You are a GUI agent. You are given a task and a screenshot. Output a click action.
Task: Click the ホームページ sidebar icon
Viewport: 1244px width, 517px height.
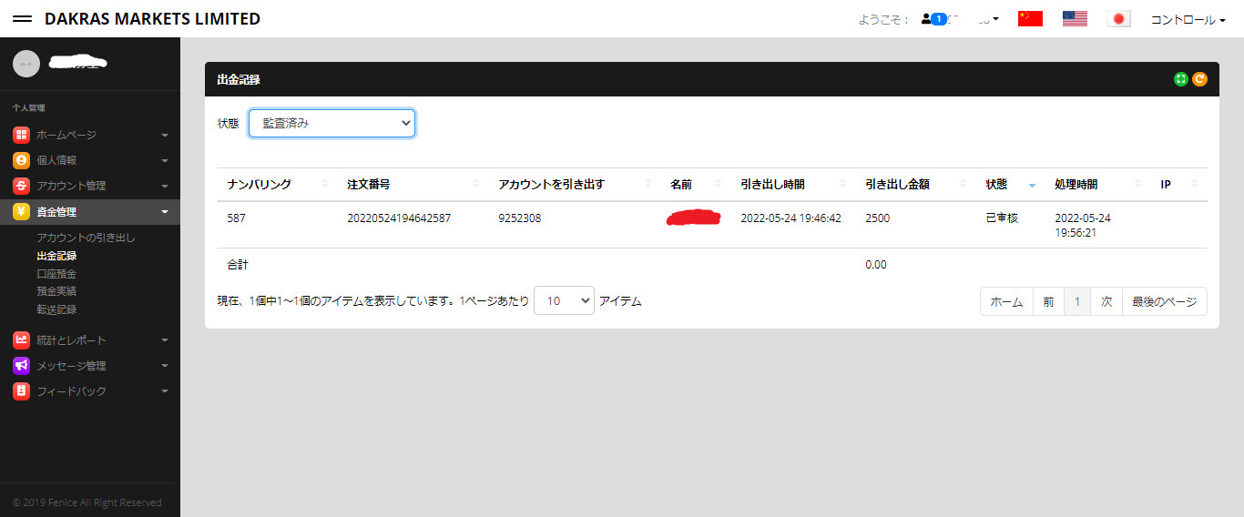click(x=21, y=135)
